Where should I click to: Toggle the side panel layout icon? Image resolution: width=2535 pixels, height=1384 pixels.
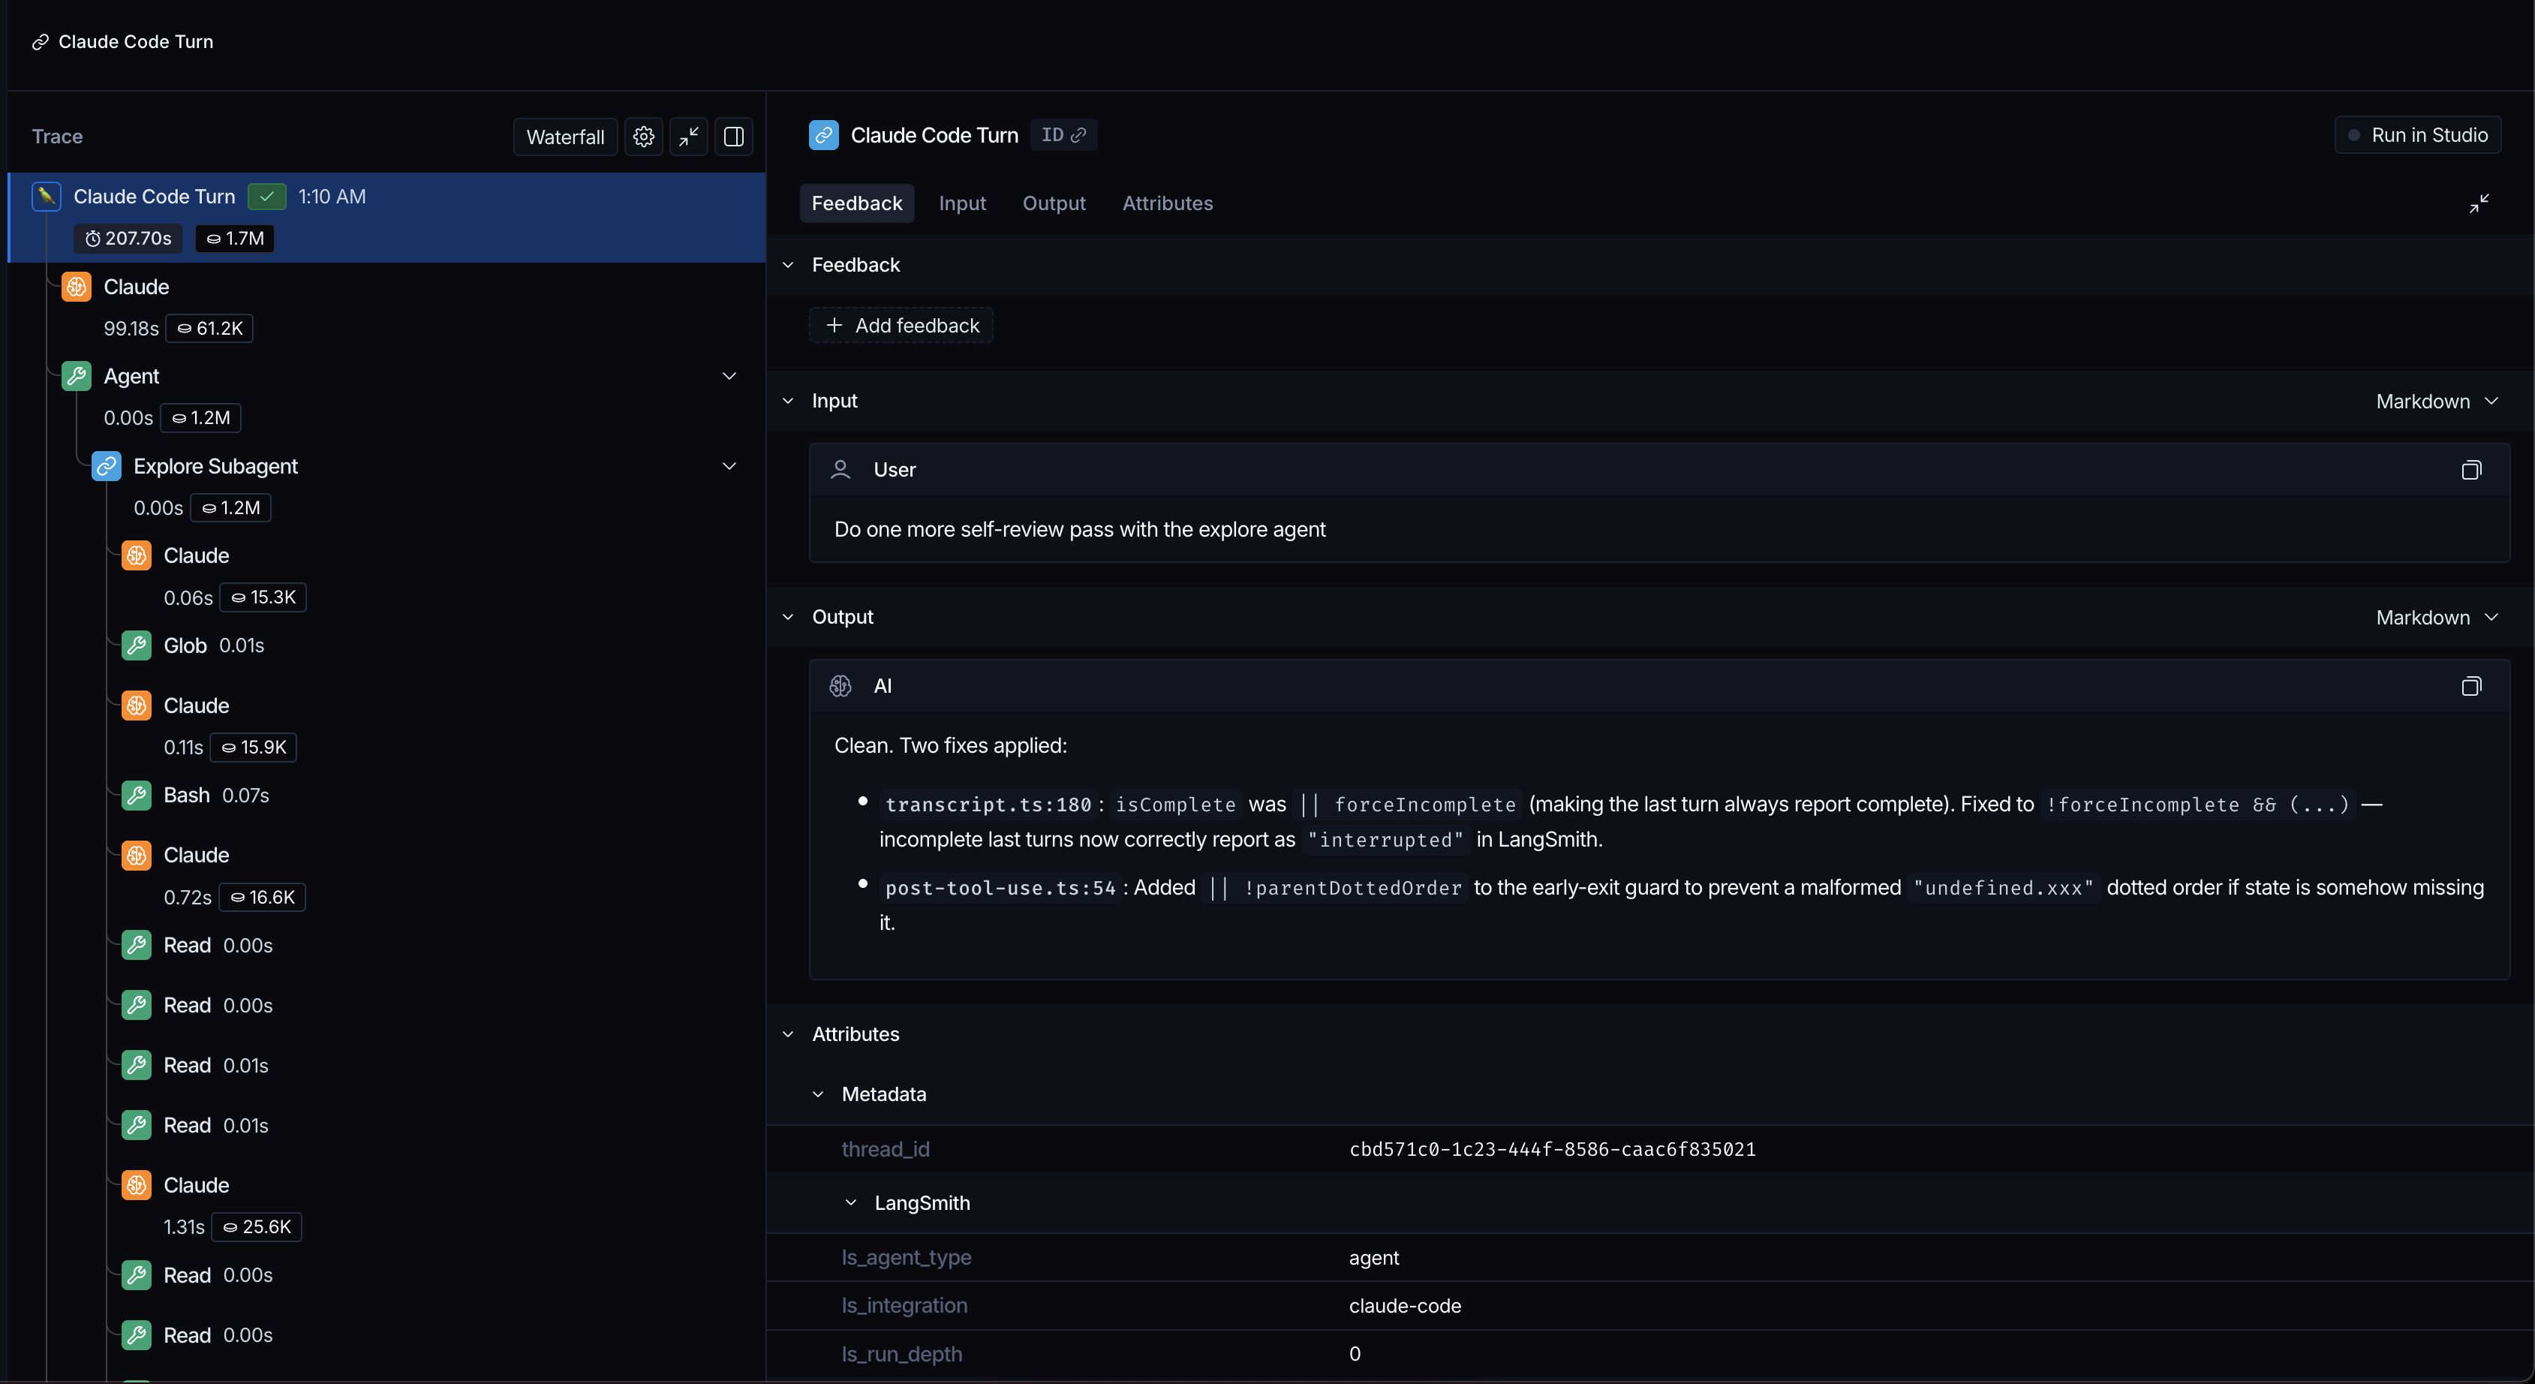coord(733,137)
